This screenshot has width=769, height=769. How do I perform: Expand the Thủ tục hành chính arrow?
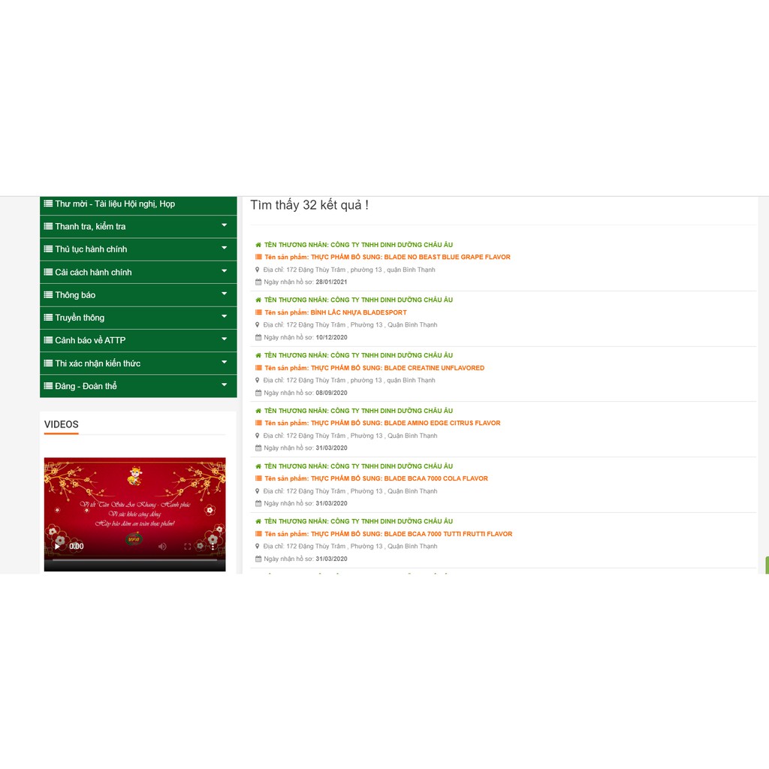tap(224, 248)
